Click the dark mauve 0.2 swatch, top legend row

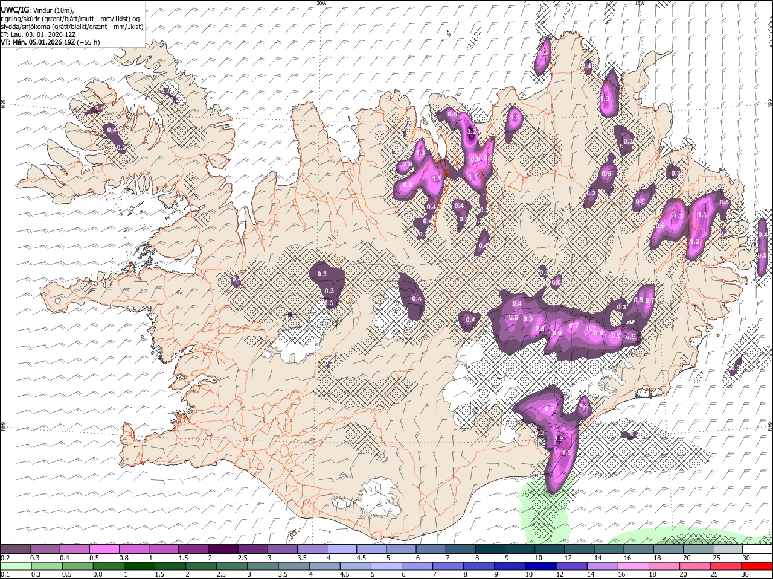click(x=15, y=549)
